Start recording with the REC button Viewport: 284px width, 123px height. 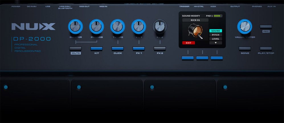click(x=266, y=27)
